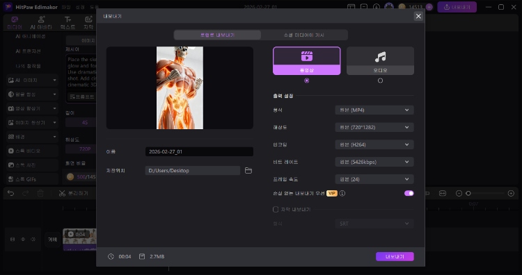Expand the video enhancer sidebar section
This screenshot has width=522, height=275.
[x=32, y=108]
